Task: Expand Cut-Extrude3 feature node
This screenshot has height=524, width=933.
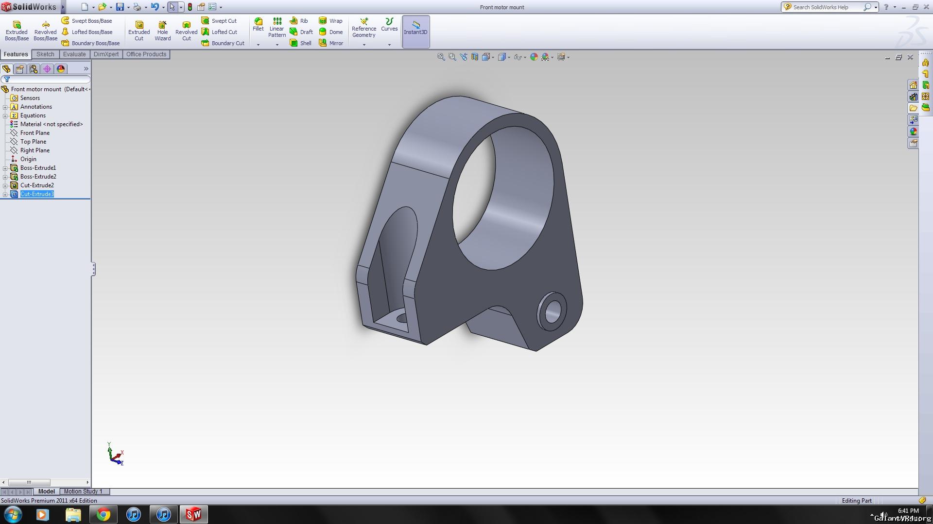Action: tap(5, 195)
